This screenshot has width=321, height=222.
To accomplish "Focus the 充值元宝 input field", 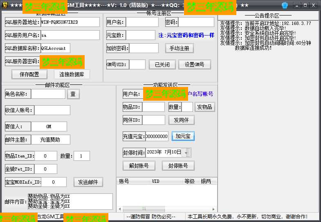I will tap(157, 136).
